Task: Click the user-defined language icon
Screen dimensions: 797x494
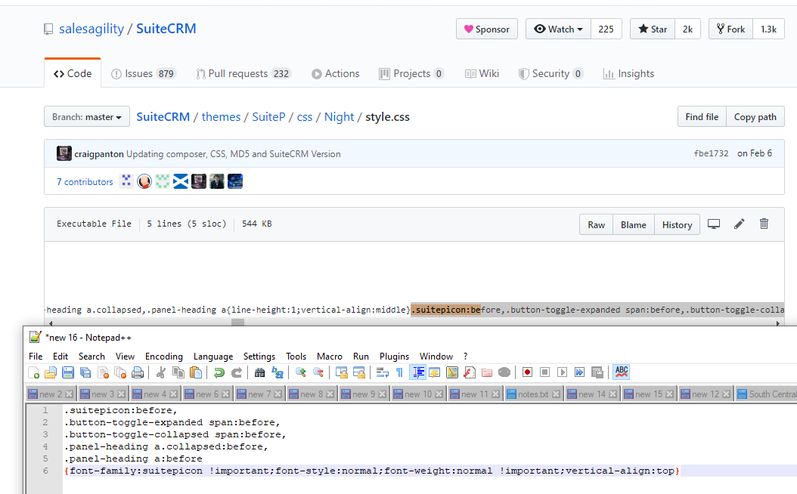Action: coord(435,372)
